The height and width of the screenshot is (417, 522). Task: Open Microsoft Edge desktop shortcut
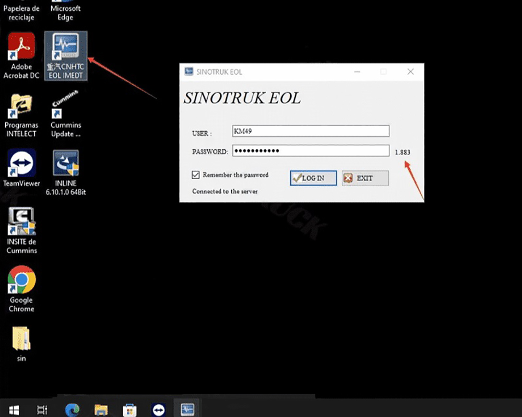click(66, 11)
